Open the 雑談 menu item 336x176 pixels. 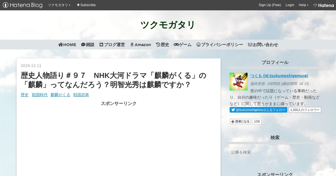[x=88, y=45]
